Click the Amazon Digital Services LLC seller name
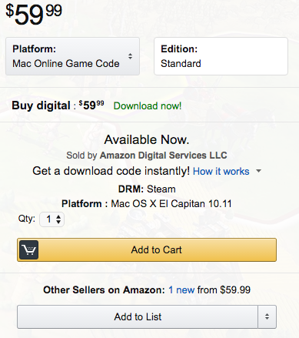This screenshot has height=338, width=299. tap(163, 156)
